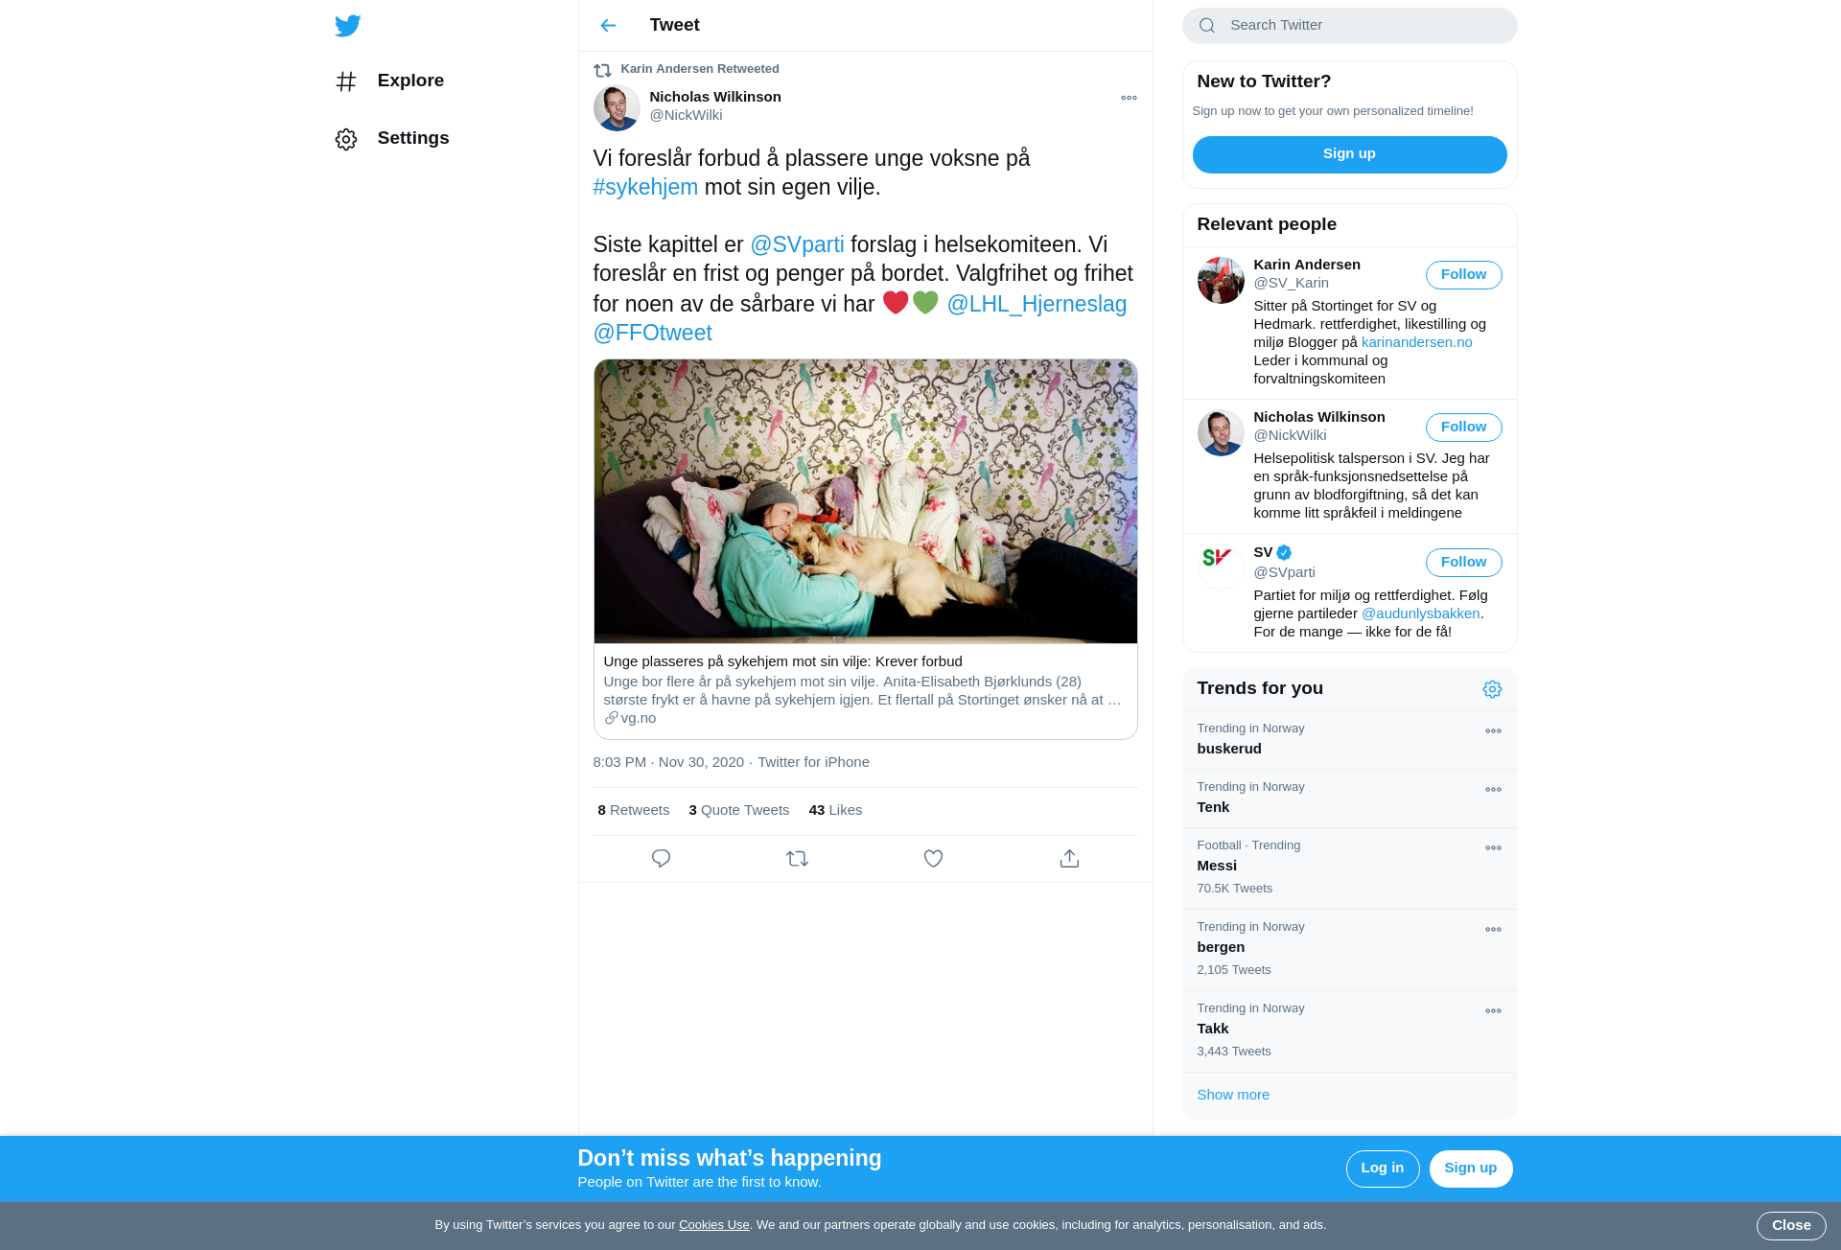Click the #sykehjem hashtag link
The image size is (1841, 1250).
(645, 187)
